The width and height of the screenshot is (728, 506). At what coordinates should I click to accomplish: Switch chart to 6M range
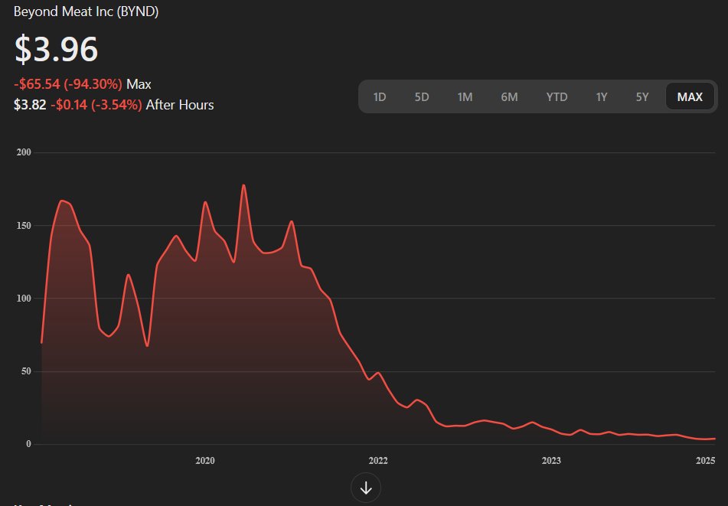(x=509, y=96)
